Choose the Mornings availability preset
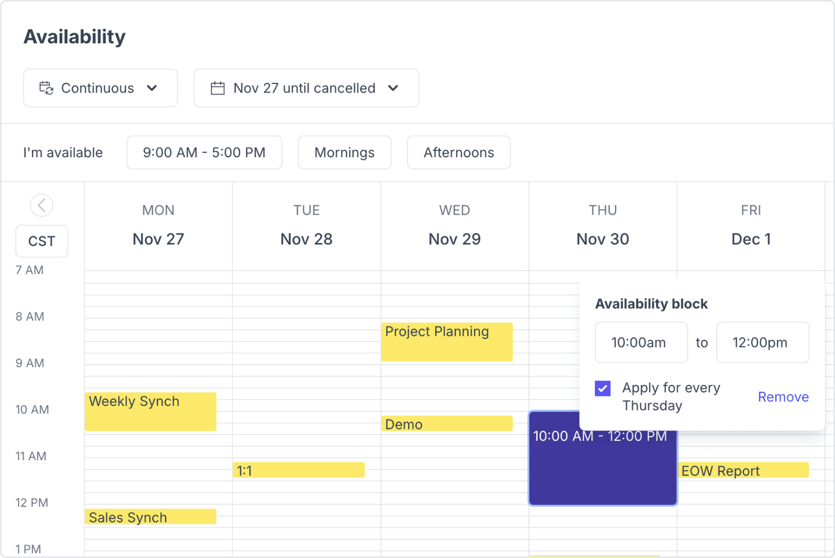This screenshot has height=558, width=835. 345,153
